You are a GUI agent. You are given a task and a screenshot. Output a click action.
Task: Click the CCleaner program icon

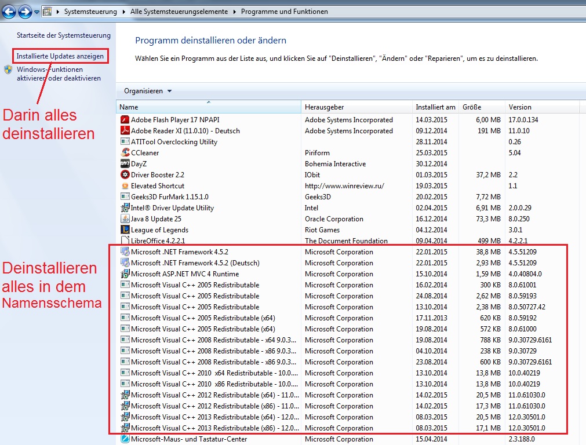point(125,152)
